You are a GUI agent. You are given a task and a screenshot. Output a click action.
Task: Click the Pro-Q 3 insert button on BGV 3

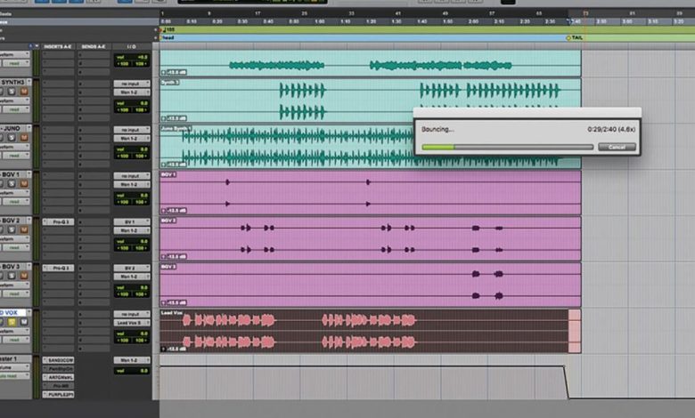tap(58, 268)
